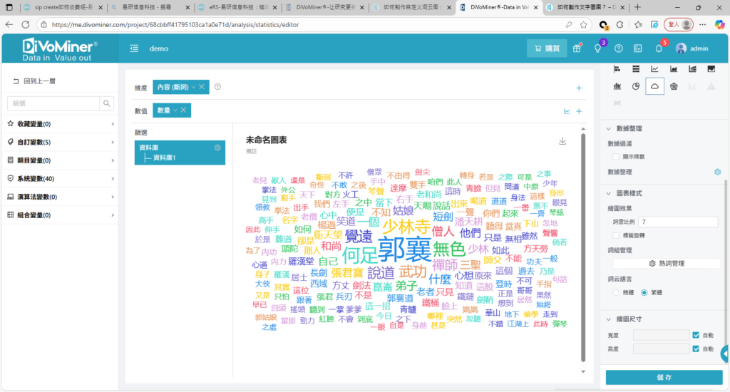The height and width of the screenshot is (392, 730).
Task: Select the radar chart type icon
Action: (x=673, y=86)
